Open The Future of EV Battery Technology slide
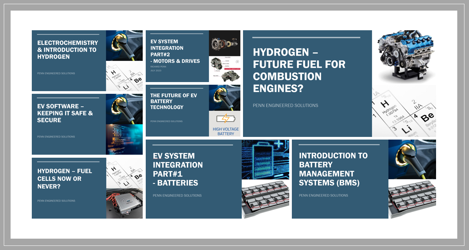This screenshot has height=250, width=469. [x=173, y=101]
